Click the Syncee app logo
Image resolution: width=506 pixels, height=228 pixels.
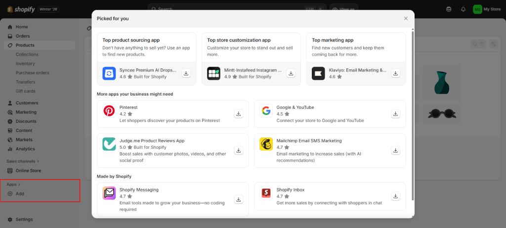point(109,73)
